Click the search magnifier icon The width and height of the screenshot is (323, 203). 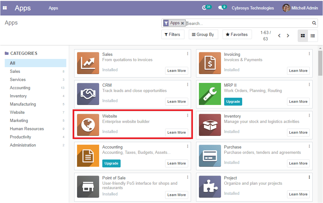[x=314, y=23]
